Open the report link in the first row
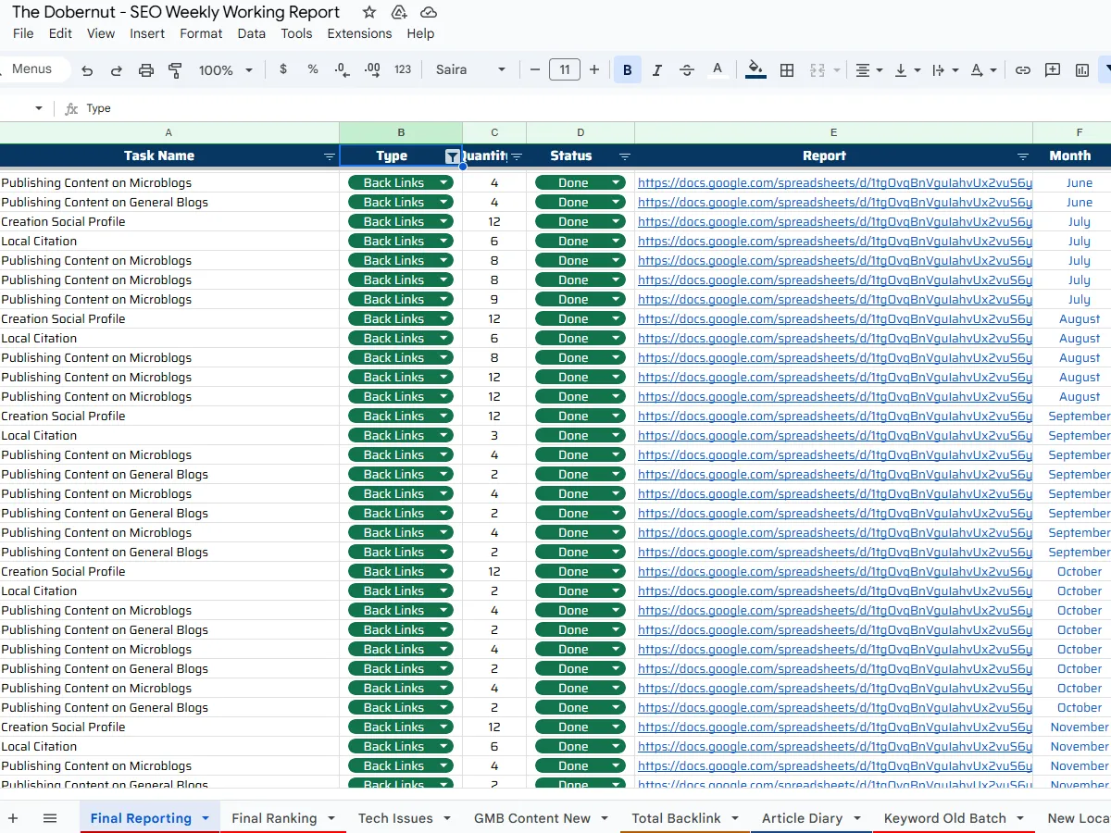Screen dimensions: 1111x833 833,183
